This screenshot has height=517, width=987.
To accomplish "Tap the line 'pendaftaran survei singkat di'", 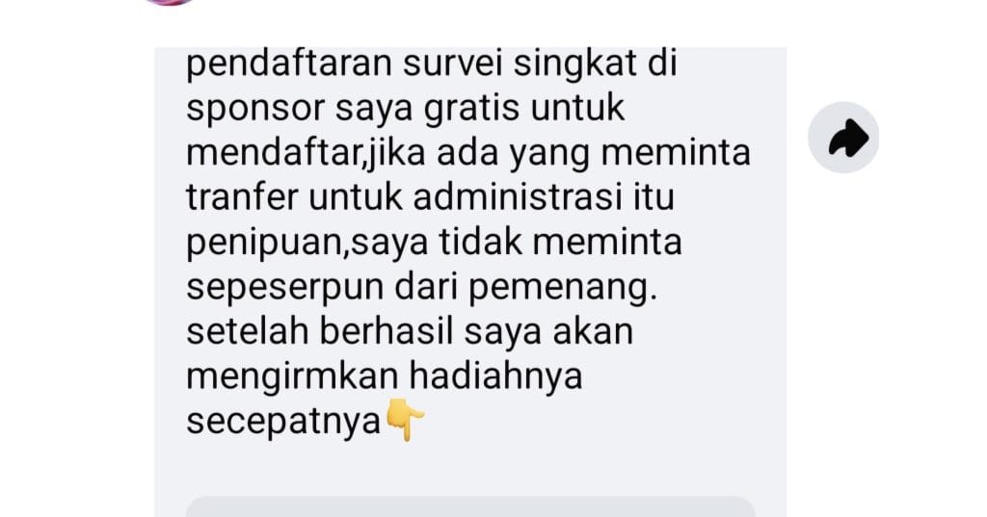I will pos(431,65).
